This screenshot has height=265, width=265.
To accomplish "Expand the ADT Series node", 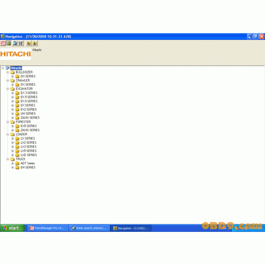I will point(13,163).
